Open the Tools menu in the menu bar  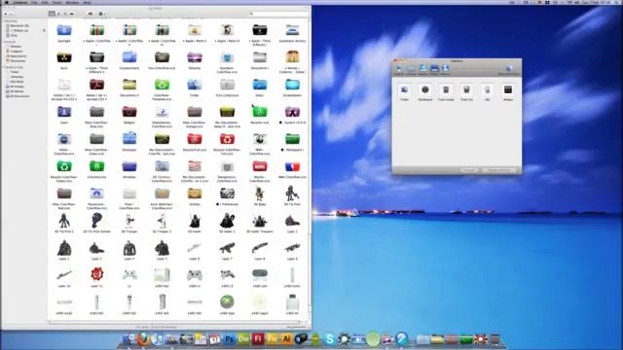tap(56, 2)
